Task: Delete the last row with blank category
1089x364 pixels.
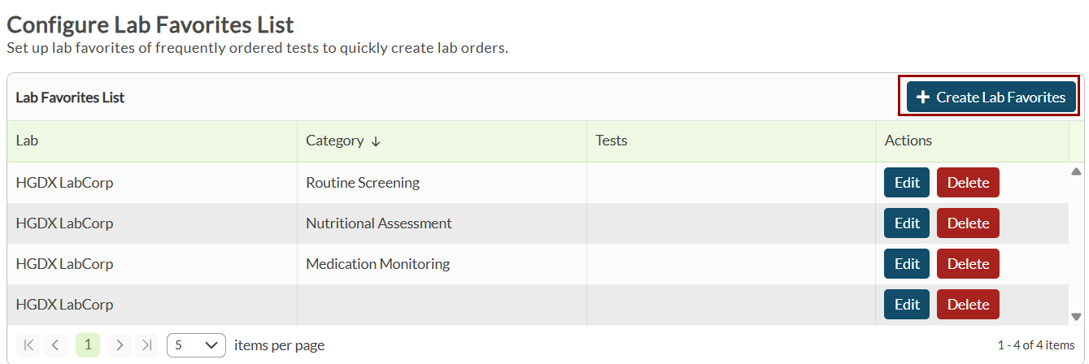Action: coord(968,305)
